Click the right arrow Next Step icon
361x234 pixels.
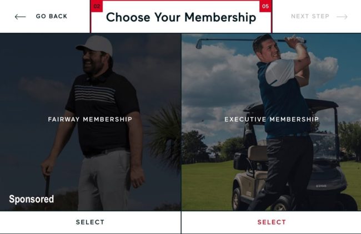pos(342,17)
